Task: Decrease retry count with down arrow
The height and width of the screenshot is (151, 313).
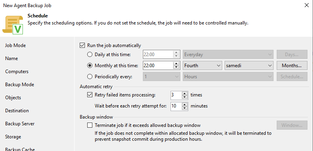Action: tap(185, 97)
